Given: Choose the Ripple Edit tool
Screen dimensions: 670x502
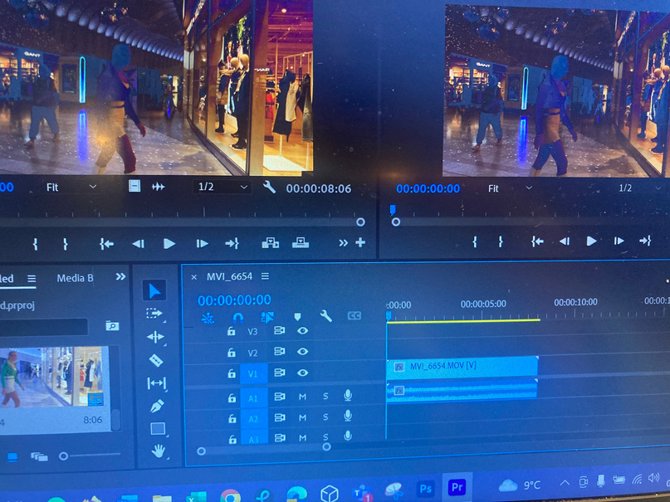Looking at the screenshot, I should [155, 337].
